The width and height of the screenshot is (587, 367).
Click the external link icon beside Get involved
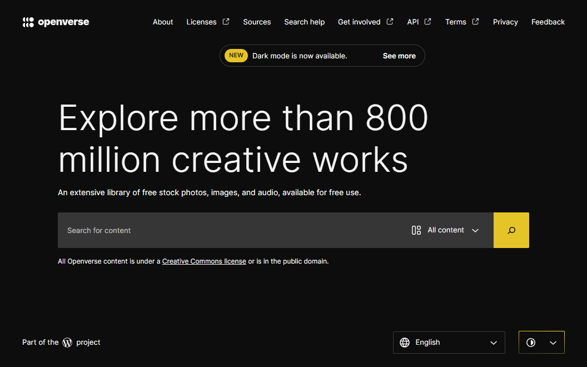[x=390, y=22]
